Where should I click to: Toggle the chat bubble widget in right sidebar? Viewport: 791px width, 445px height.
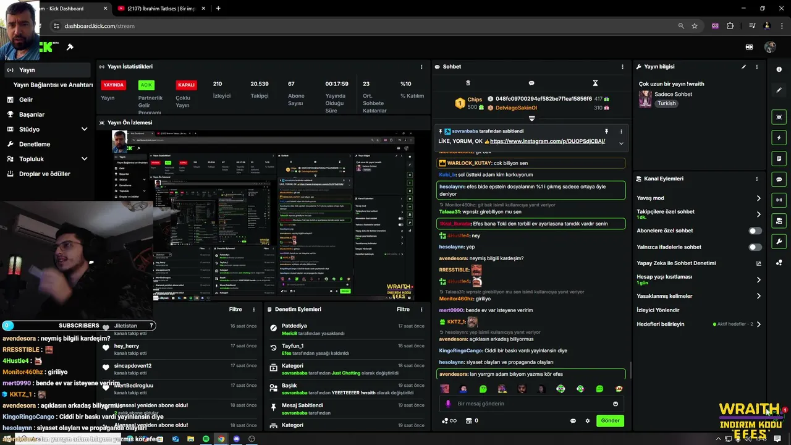point(779,179)
